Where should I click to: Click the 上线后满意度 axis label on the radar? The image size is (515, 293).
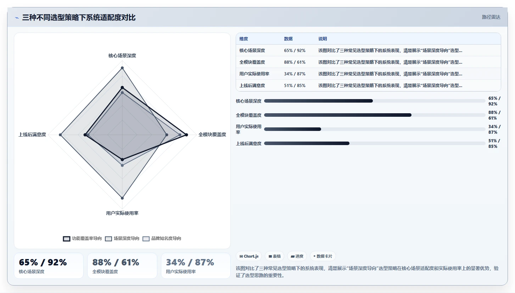pos(32,134)
